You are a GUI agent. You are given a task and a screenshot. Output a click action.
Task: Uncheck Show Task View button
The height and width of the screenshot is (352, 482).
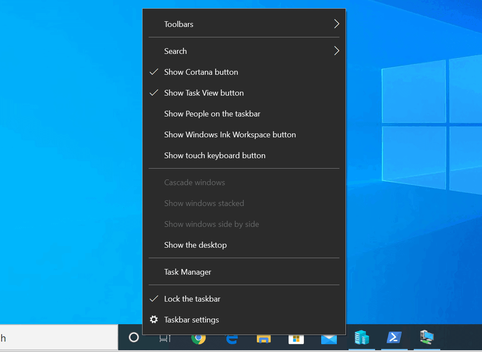tap(203, 93)
